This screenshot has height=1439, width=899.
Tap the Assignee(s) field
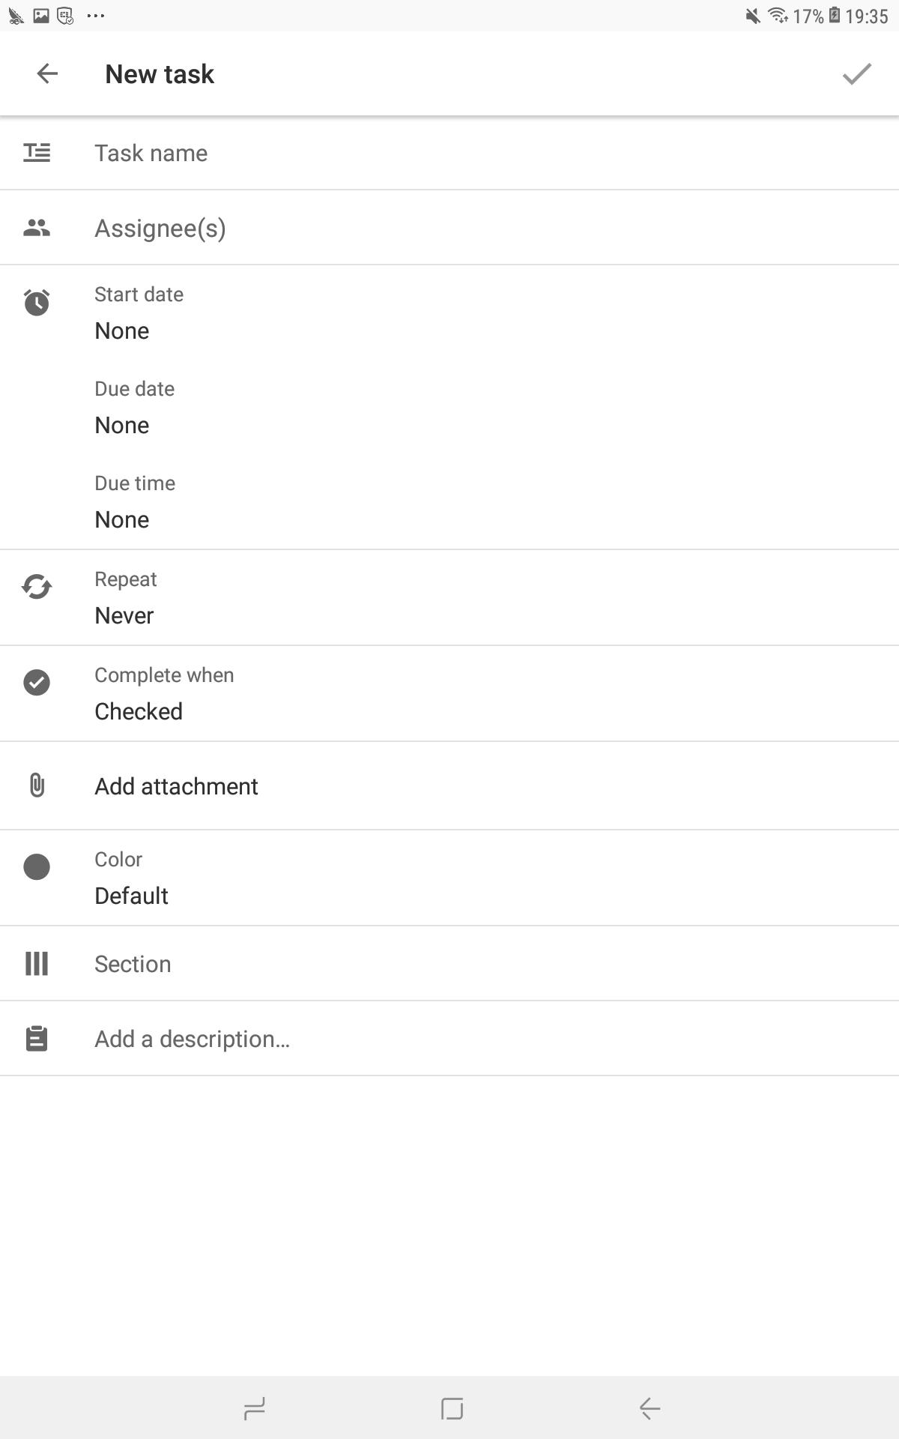[x=449, y=228]
